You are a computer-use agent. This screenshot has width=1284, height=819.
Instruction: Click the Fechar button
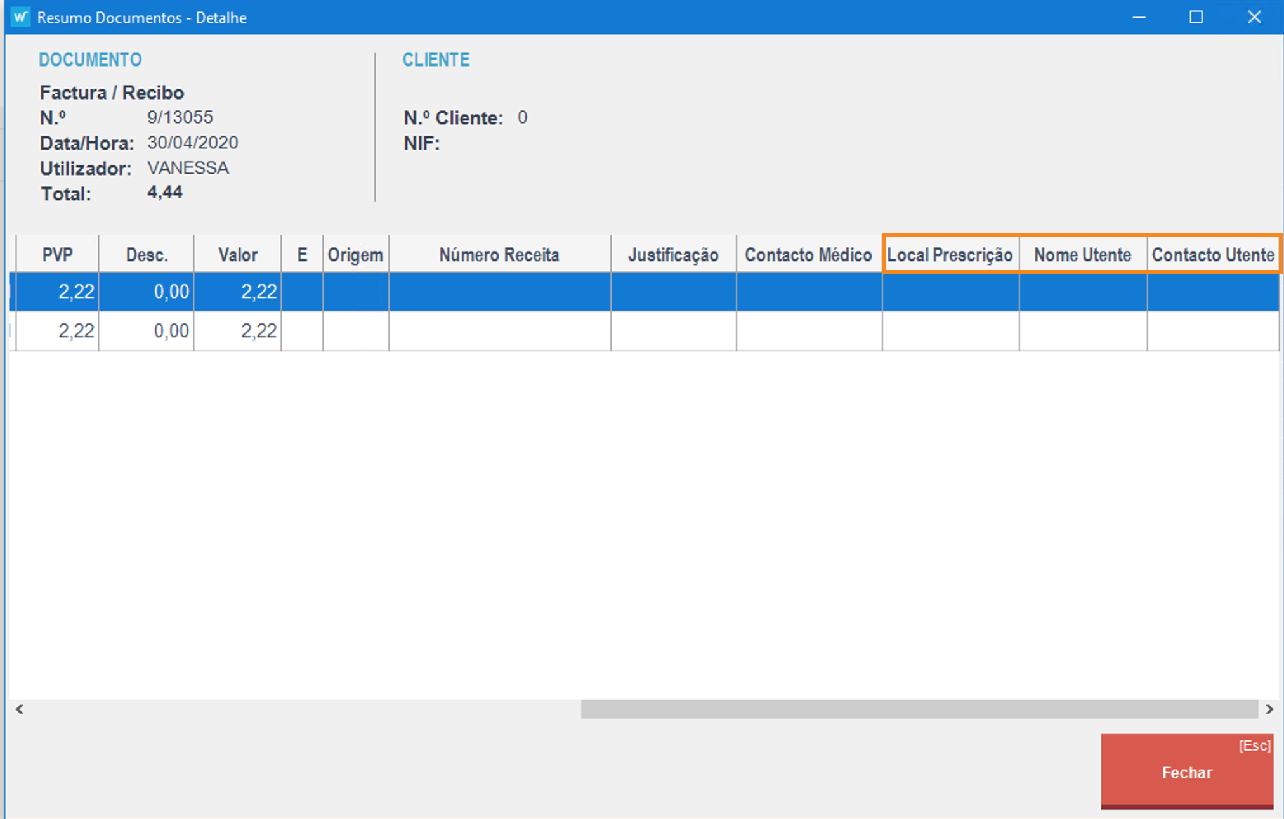pos(1186,771)
